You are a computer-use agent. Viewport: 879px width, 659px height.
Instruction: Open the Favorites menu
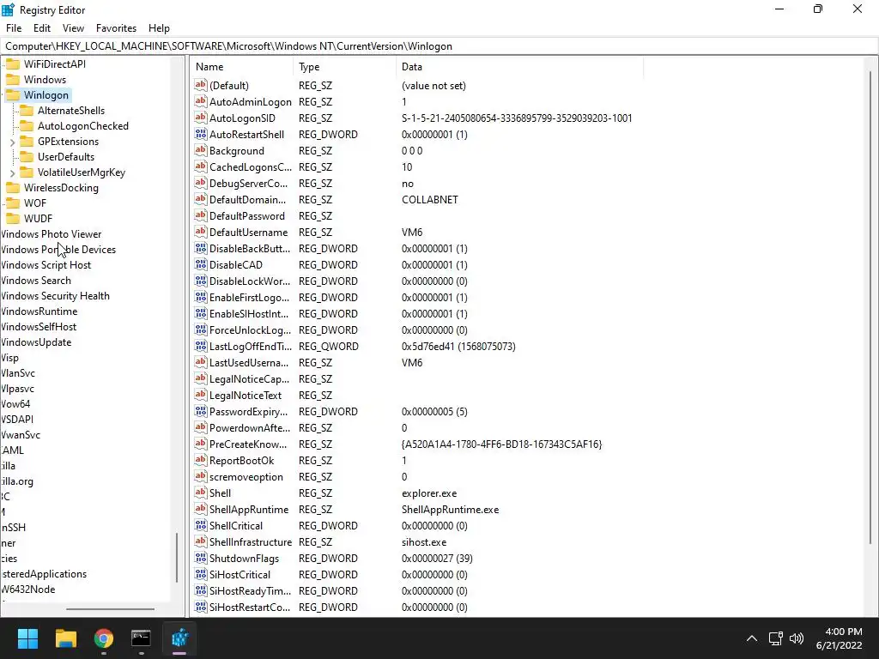point(116,28)
